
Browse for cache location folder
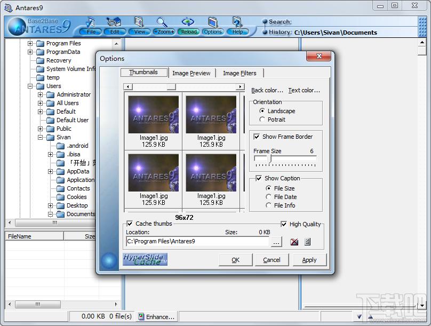pyautogui.click(x=276, y=242)
